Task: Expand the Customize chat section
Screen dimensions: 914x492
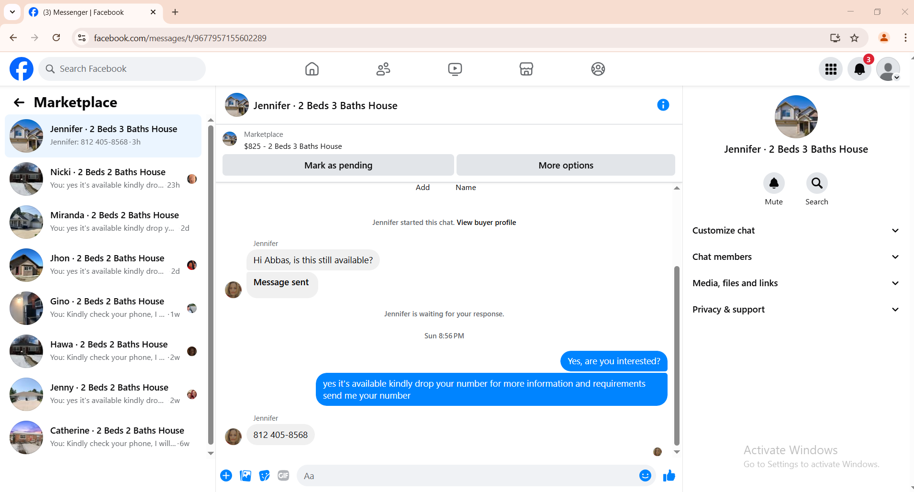Action: (x=796, y=231)
